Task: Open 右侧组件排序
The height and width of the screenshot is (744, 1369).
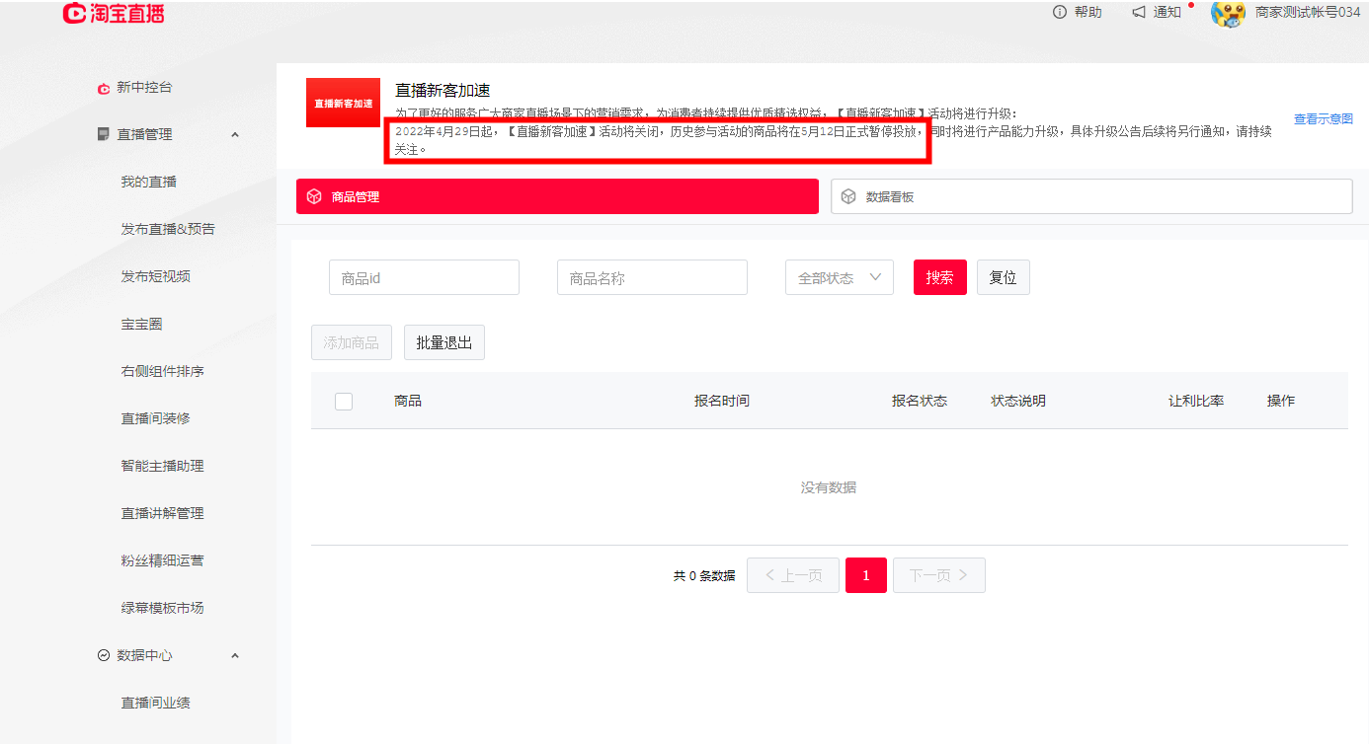Action: click(x=162, y=371)
